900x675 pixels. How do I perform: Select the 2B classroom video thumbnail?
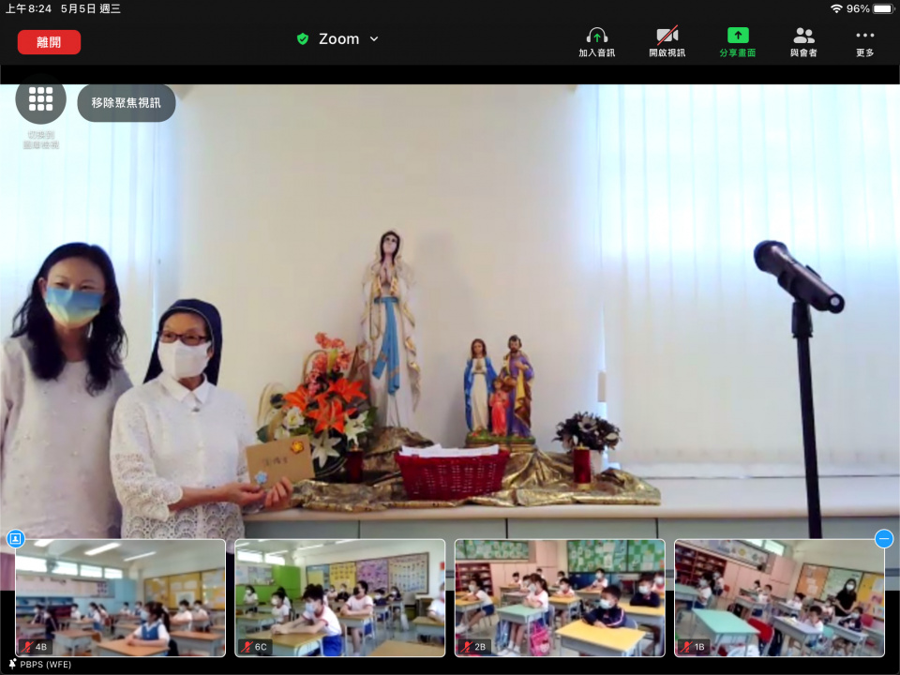pos(560,595)
